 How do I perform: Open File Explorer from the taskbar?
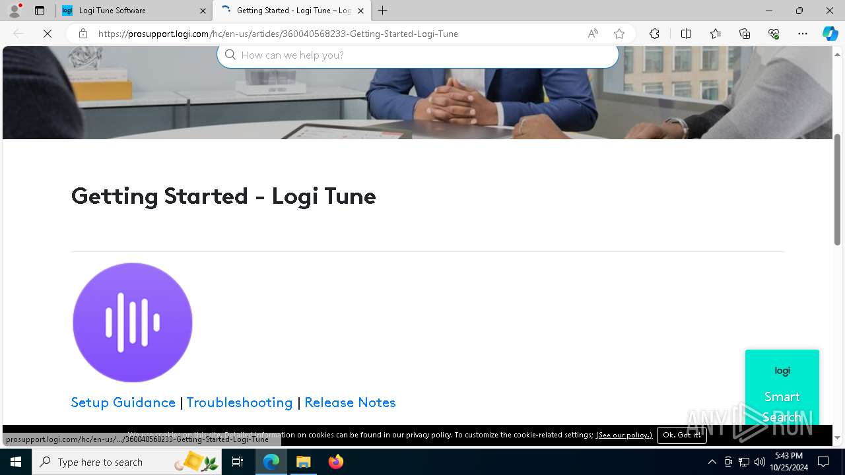pyautogui.click(x=303, y=462)
